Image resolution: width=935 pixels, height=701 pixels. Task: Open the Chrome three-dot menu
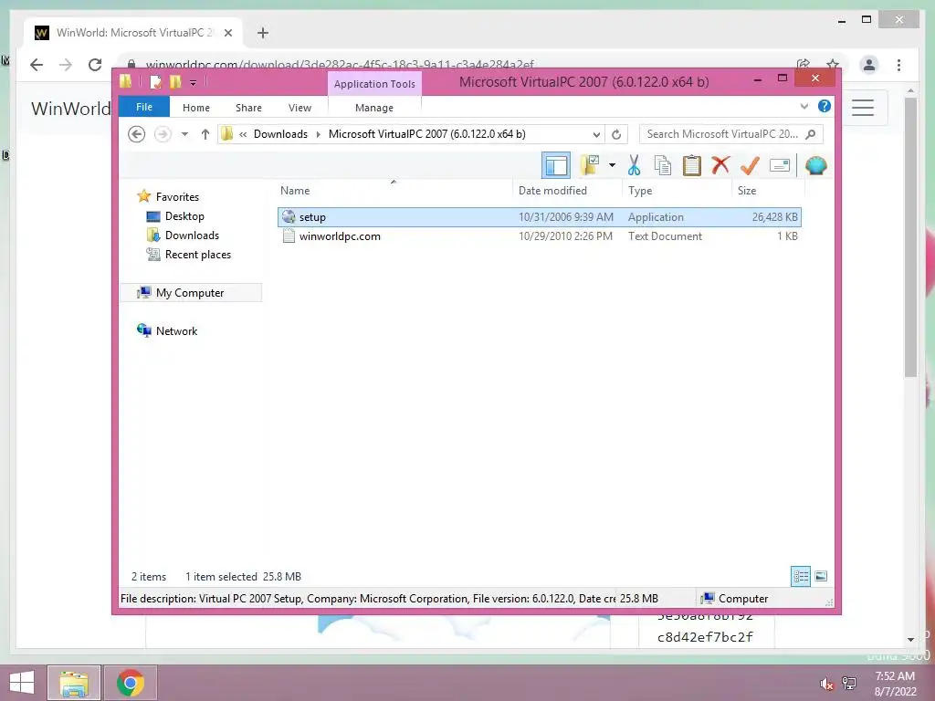(x=898, y=65)
